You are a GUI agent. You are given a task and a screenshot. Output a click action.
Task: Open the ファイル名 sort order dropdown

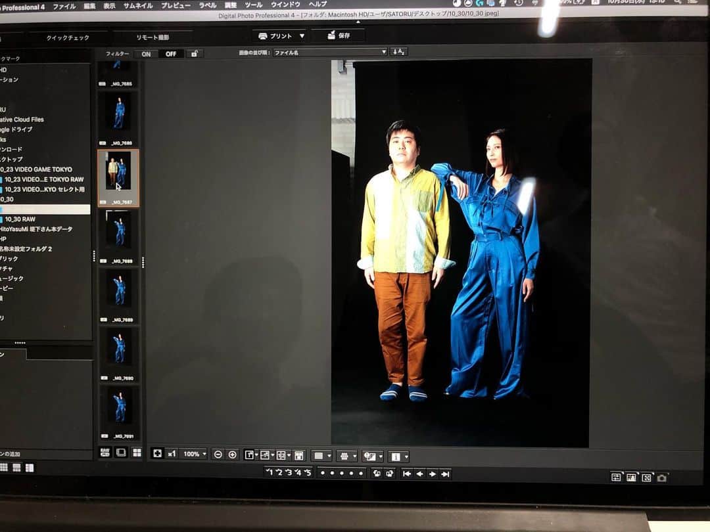[330, 53]
